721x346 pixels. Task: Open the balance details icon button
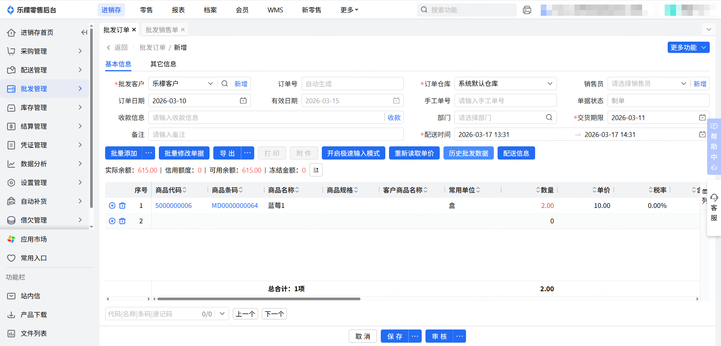pos(316,170)
